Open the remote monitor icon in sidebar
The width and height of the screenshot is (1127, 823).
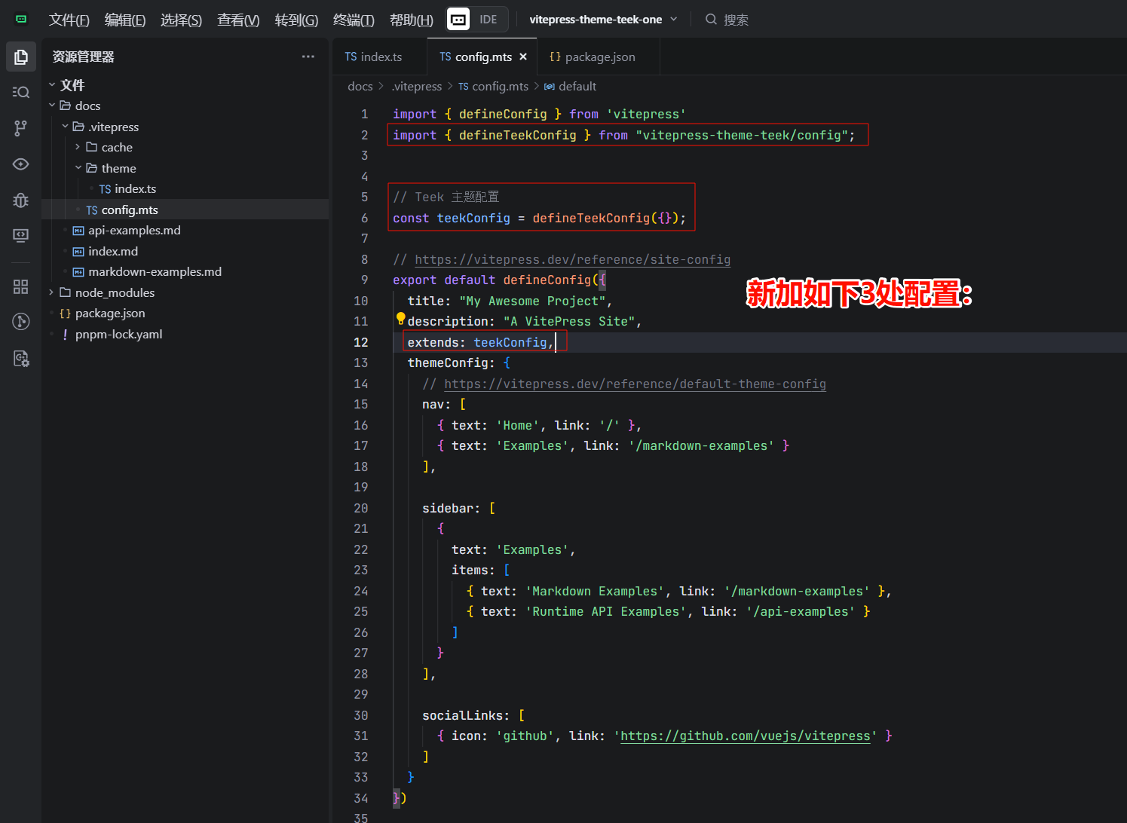pos(21,236)
